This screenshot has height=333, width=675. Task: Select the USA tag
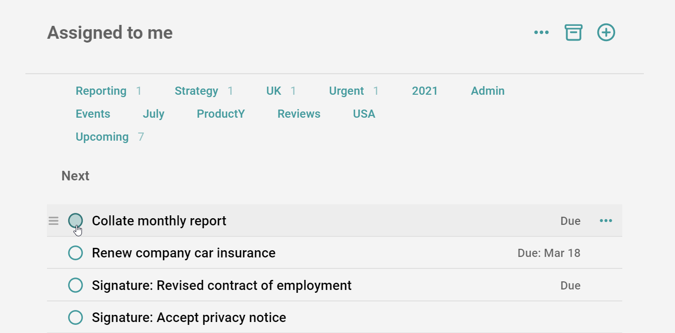[364, 114]
